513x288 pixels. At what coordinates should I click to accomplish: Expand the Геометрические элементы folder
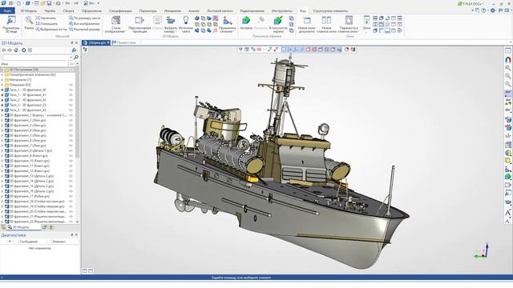[x=2, y=74]
